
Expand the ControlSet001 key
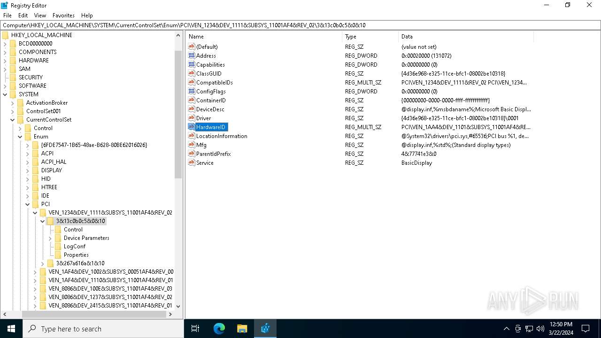pos(13,111)
